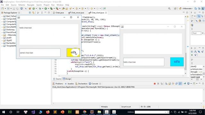Viewport: 205px width, 115px height.
Task: Click Link with Editor in Package Explorer
Action: tap(33, 13)
